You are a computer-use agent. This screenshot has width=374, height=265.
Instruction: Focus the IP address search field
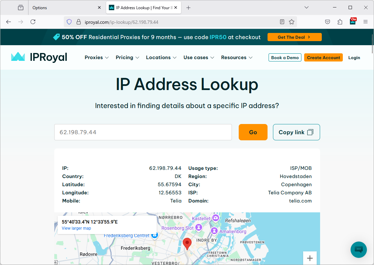pos(143,132)
